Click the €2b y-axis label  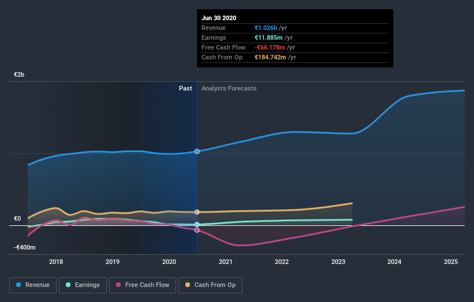coord(19,74)
